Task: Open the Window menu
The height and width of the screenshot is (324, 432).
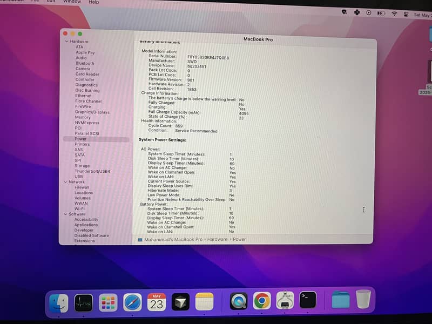Action: click(x=72, y=2)
